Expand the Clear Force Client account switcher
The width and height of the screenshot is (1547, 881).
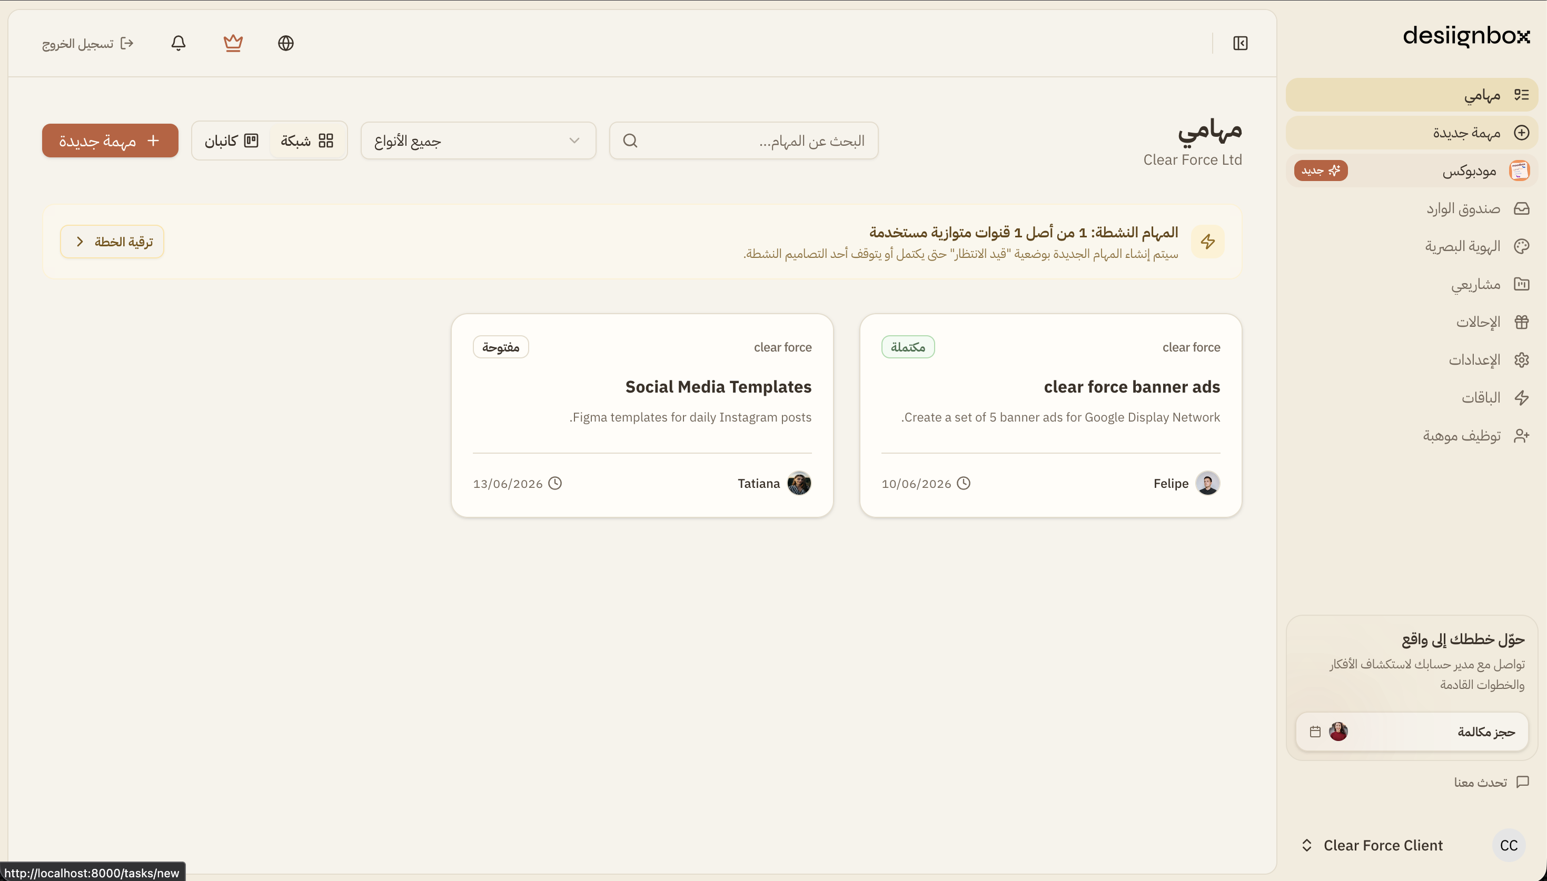(1412, 845)
